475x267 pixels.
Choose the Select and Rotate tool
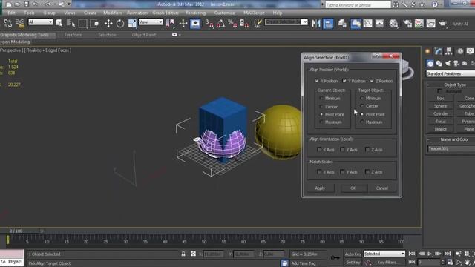[x=120, y=23]
